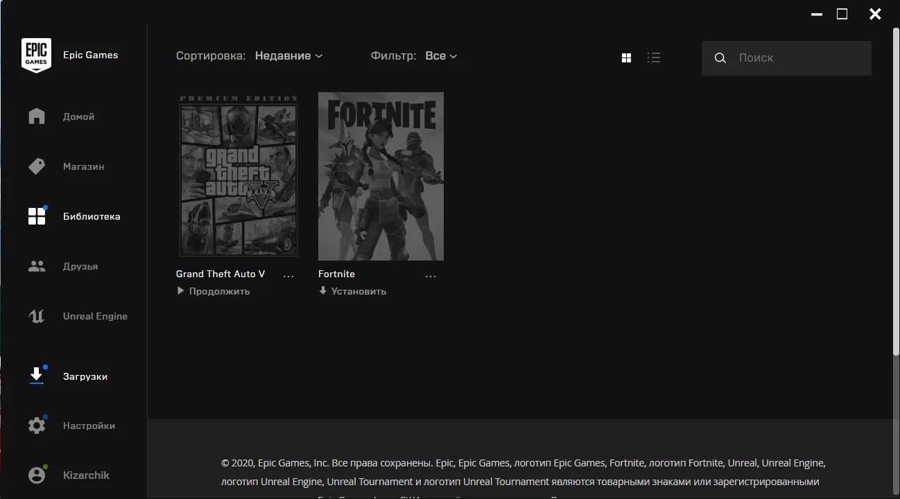The height and width of the screenshot is (499, 900).
Task: Switch to grid view layout
Action: tap(626, 58)
